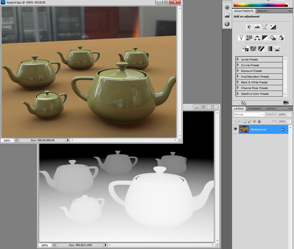Click the presets list scroll down arrow
The image size is (294, 249).
(285, 94)
